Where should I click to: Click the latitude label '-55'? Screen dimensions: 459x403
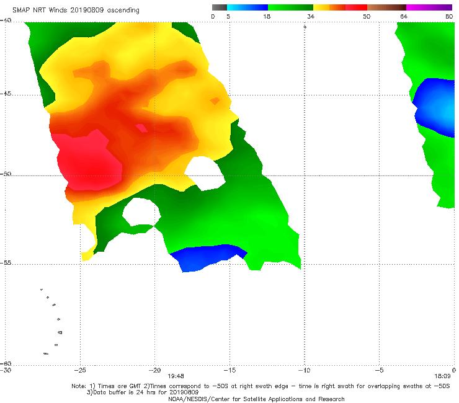6,262
